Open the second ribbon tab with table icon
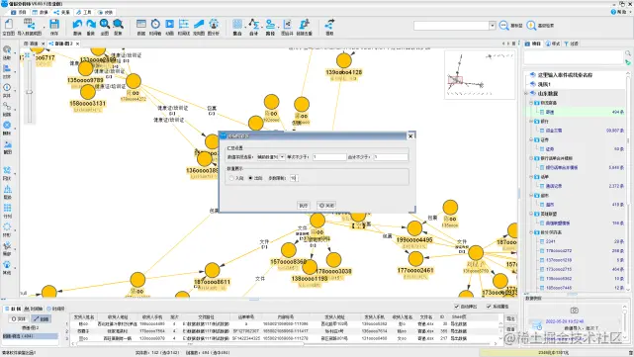The height and width of the screenshot is (357, 634). click(41, 13)
